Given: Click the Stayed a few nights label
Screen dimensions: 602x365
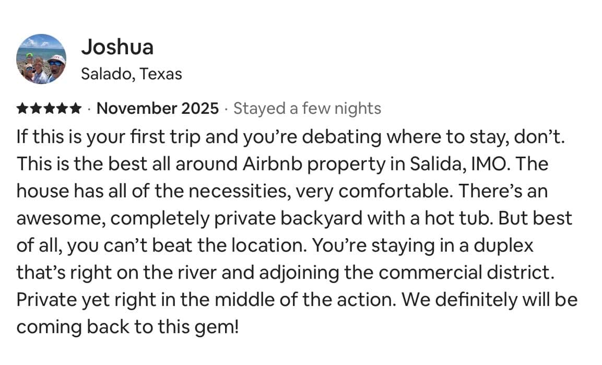Looking at the screenshot, I should 307,109.
